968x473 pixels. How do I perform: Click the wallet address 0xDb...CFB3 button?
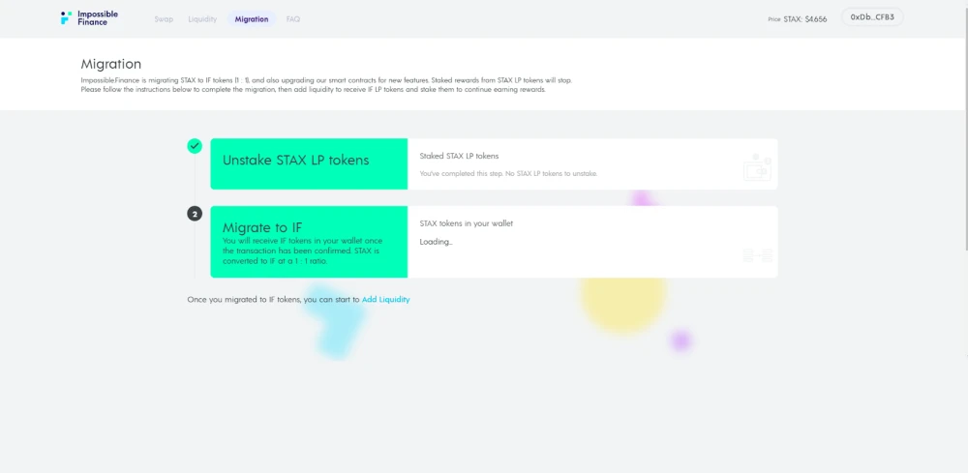872,17
